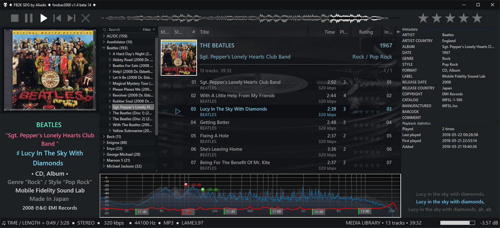Set star rating on Getting Better row
Image resolution: width=500 pixels, height=228 pixels.
[366, 125]
